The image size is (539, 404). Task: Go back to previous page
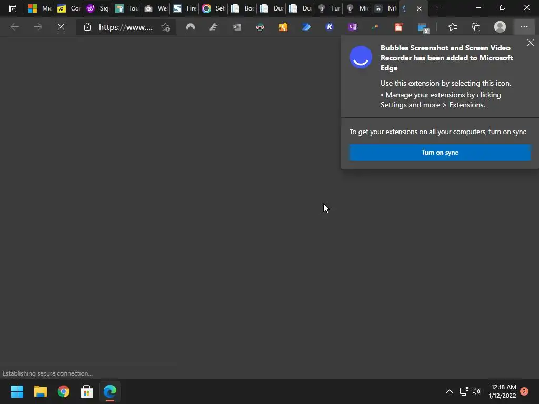(x=15, y=27)
